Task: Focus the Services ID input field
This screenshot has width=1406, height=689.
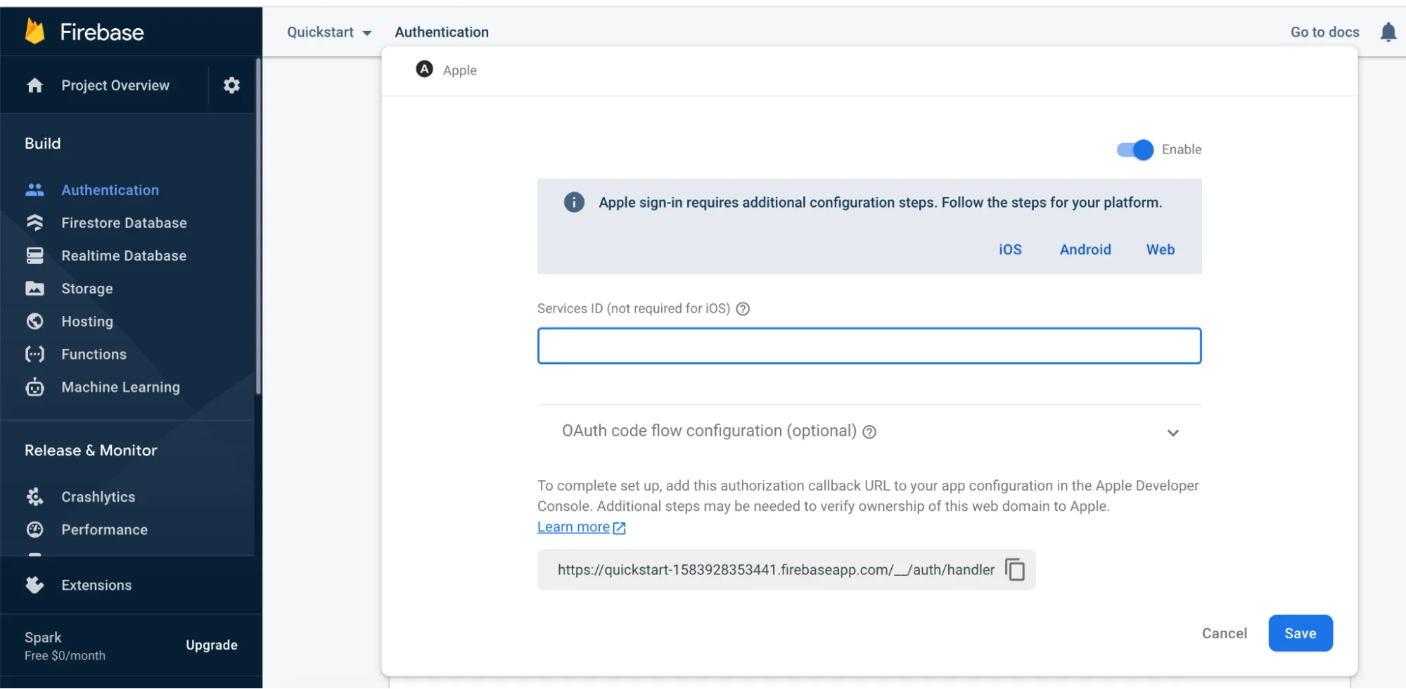Action: (x=869, y=346)
